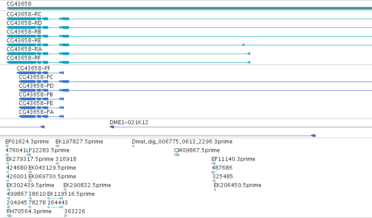Select protein CG43658-PE
The image size is (372, 218).
point(36,103)
